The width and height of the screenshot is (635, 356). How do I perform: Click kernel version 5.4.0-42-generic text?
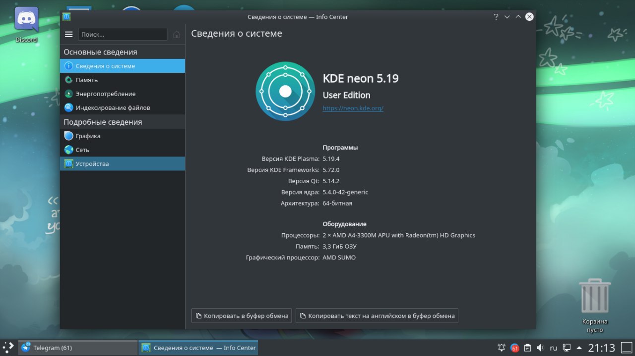point(345,192)
